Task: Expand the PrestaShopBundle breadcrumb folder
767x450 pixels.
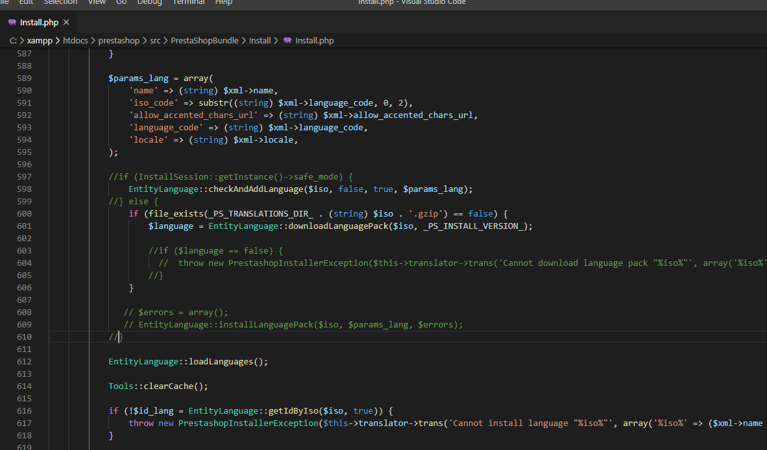Action: click(x=204, y=40)
